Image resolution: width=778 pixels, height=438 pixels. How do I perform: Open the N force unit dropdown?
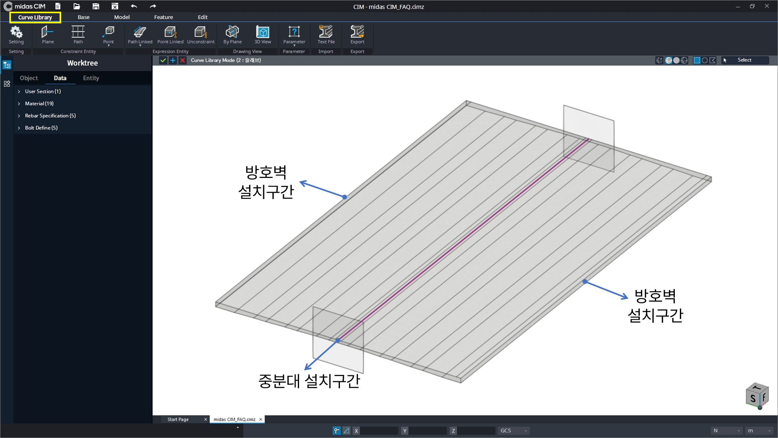726,431
